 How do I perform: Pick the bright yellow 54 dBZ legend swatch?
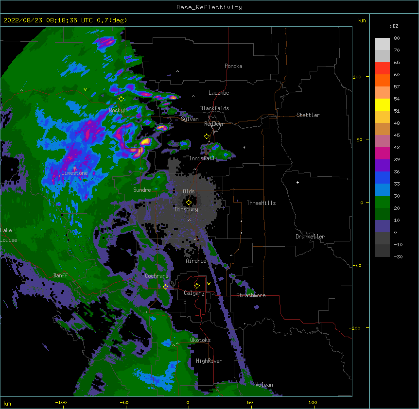382,104
